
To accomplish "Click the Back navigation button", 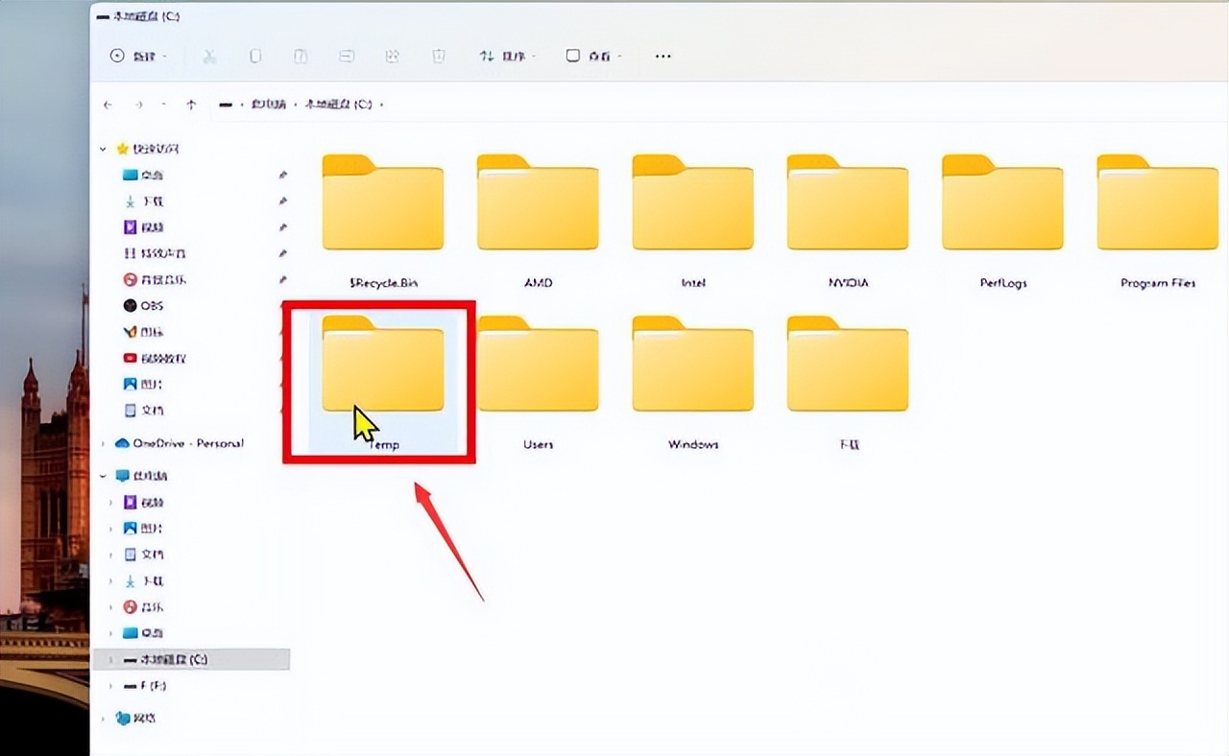I will (108, 105).
